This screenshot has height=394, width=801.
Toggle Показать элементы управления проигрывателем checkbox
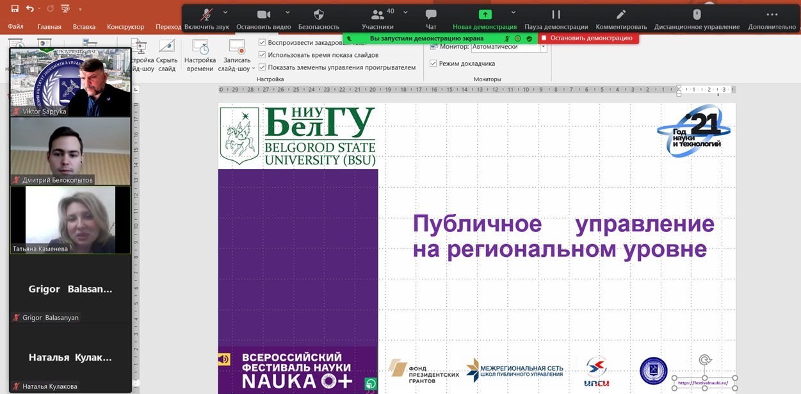click(263, 67)
